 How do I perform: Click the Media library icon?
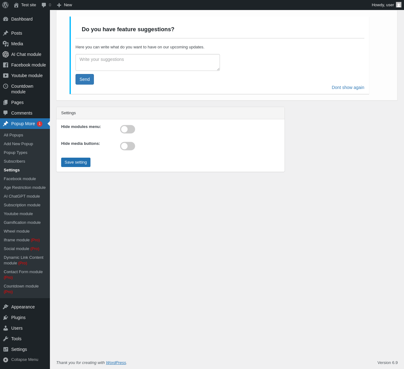click(6, 44)
